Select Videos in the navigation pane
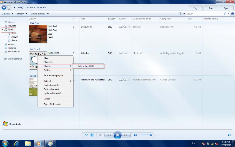Viewport: 235px width, 147px height. point(9,44)
